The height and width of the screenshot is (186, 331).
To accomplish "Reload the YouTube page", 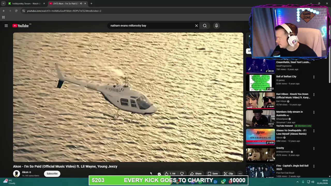I will [x=16, y=11].
